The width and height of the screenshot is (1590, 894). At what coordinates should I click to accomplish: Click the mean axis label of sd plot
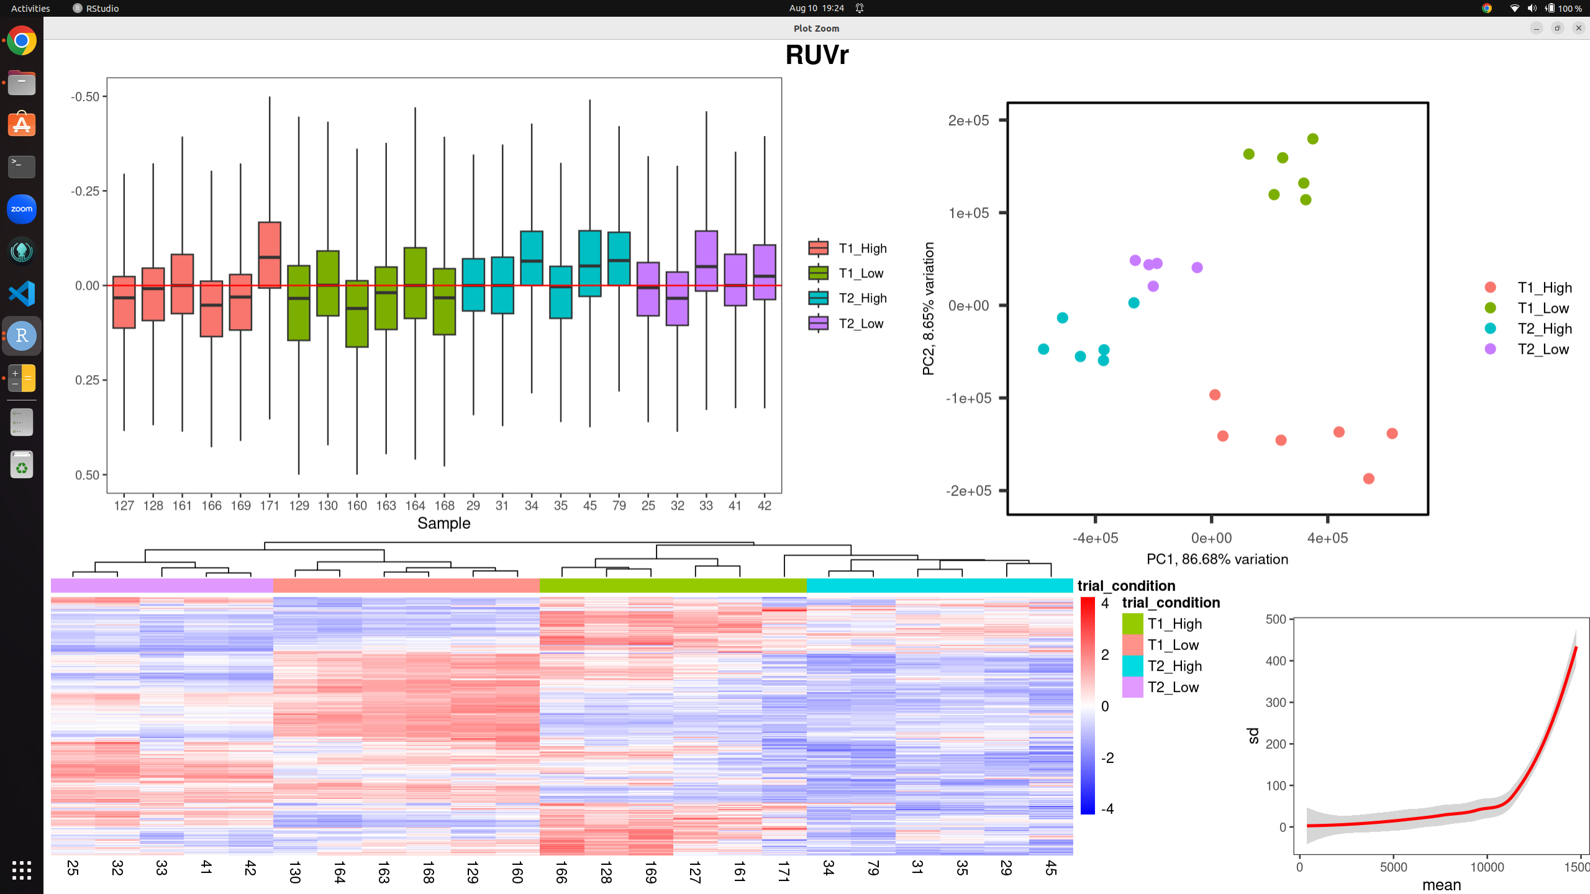(x=1441, y=885)
